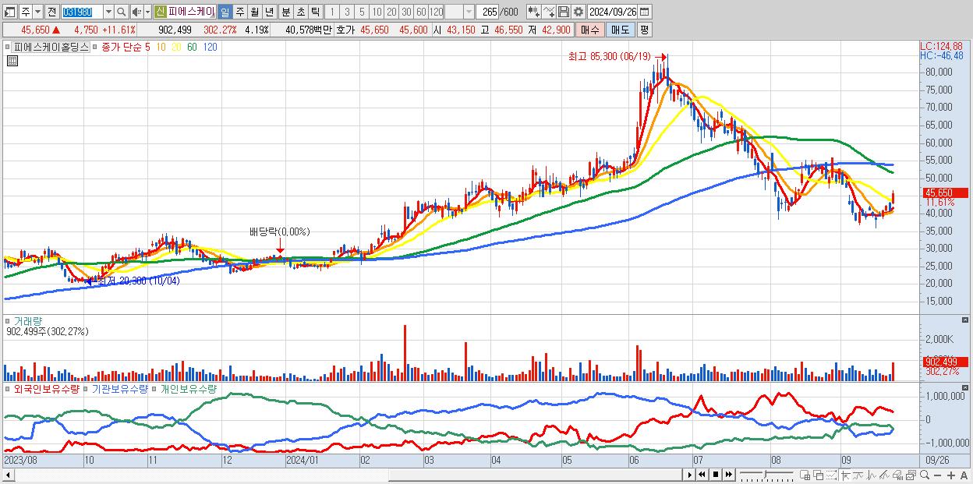Click the plus zoom-in icon

click(x=951, y=475)
